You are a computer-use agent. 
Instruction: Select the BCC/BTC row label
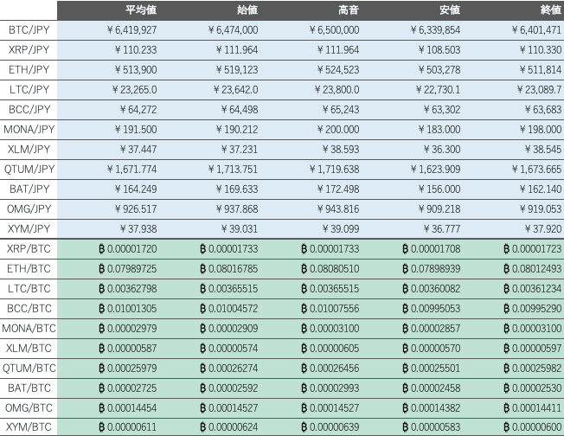[29, 308]
